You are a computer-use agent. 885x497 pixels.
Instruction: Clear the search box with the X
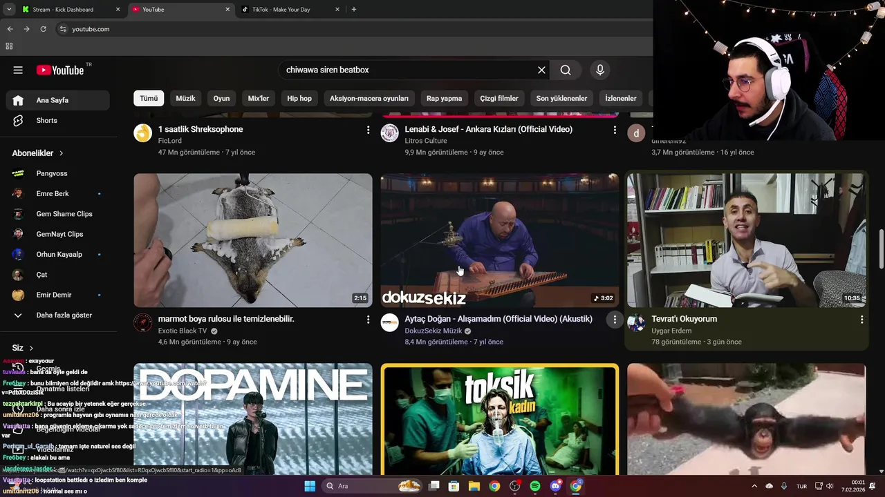tap(541, 70)
